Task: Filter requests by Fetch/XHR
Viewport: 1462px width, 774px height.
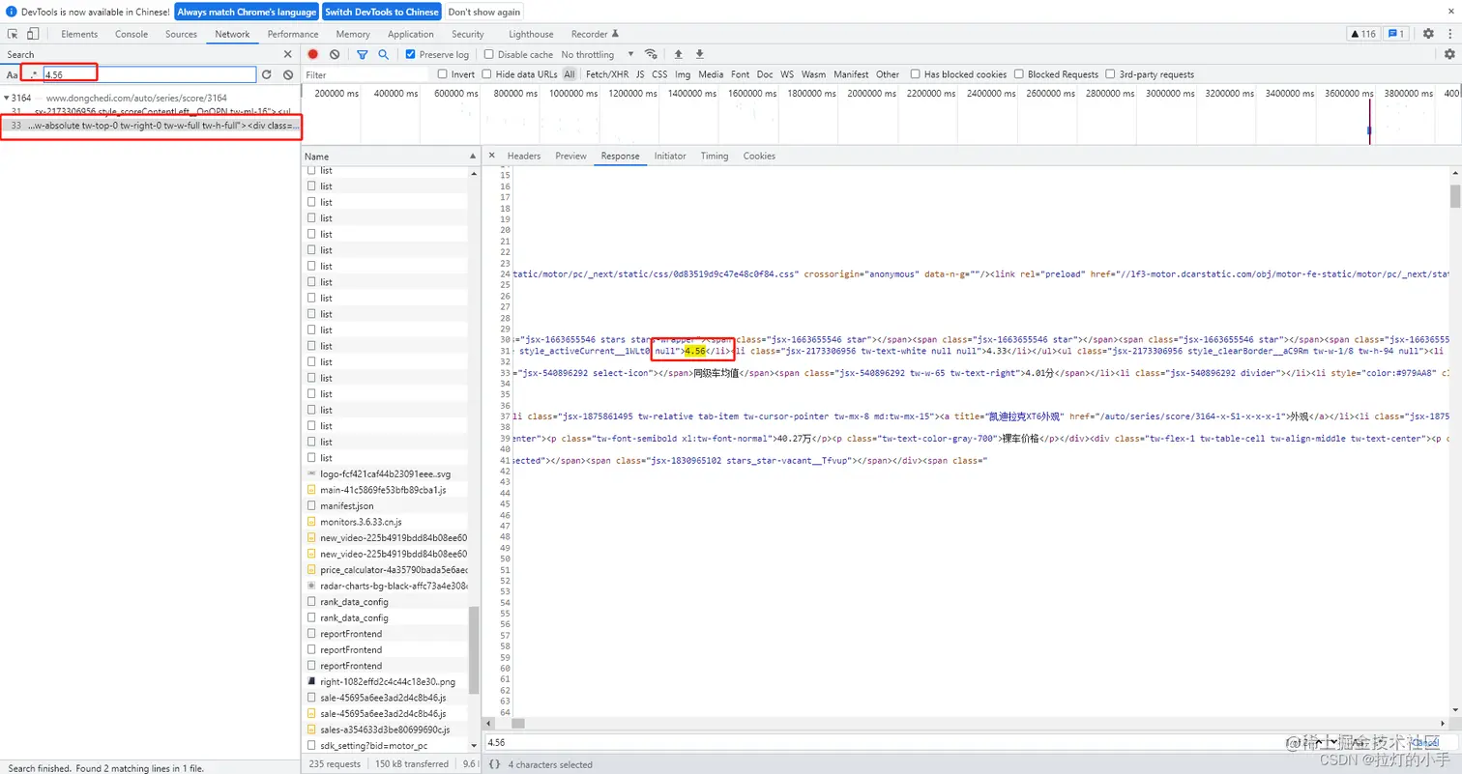Action: click(607, 74)
